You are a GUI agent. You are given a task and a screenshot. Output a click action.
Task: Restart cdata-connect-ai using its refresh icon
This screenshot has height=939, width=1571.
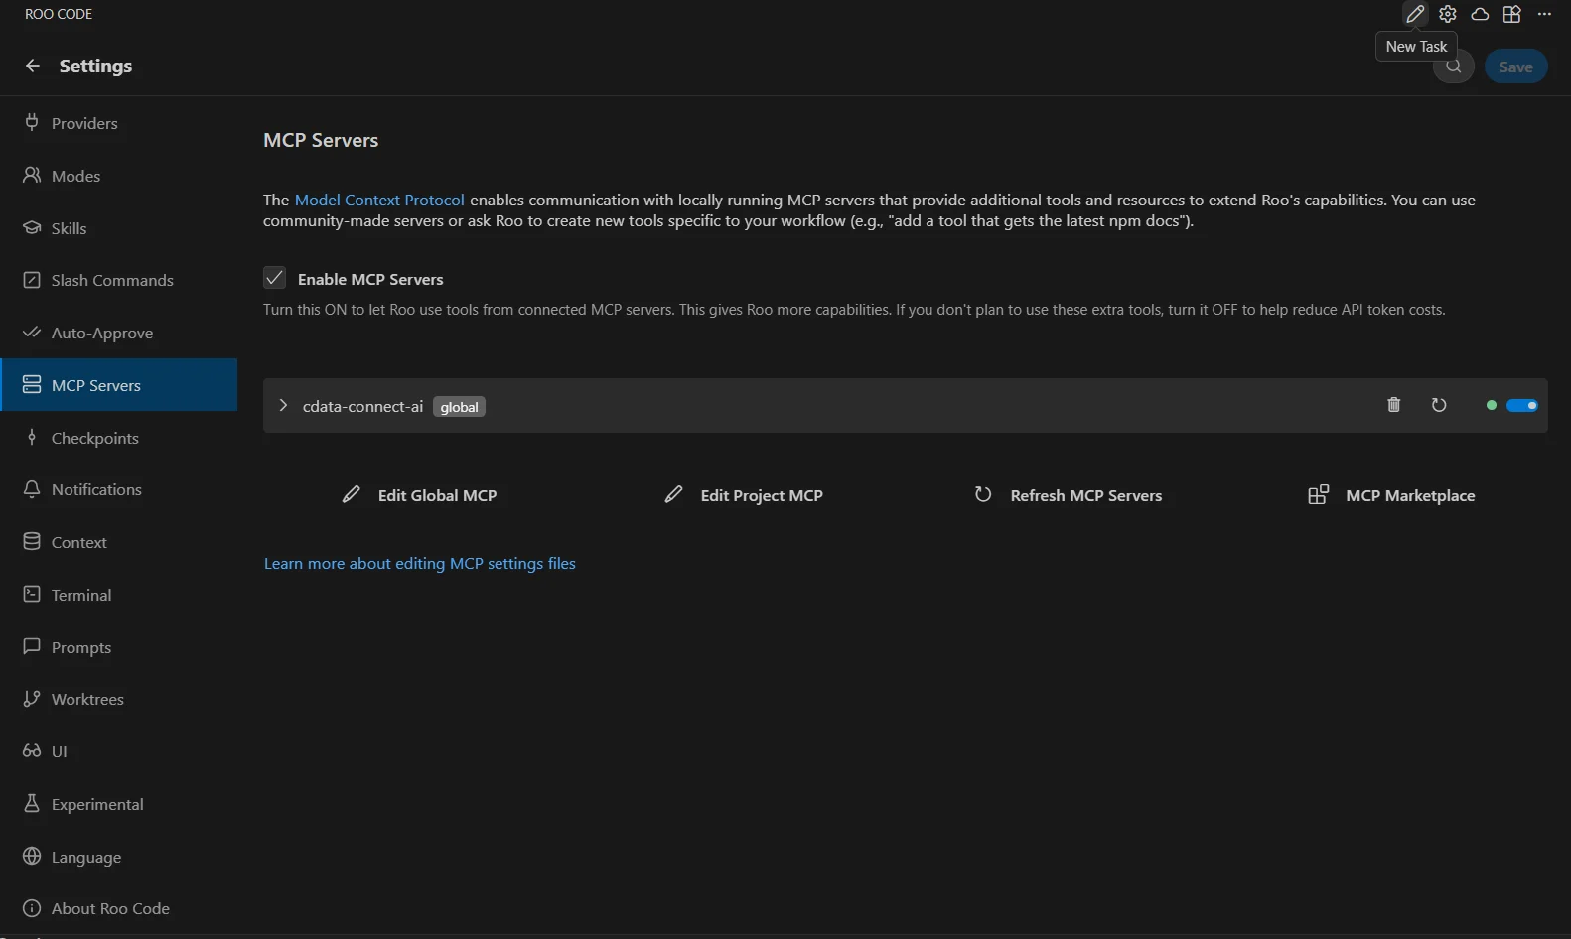click(1438, 405)
